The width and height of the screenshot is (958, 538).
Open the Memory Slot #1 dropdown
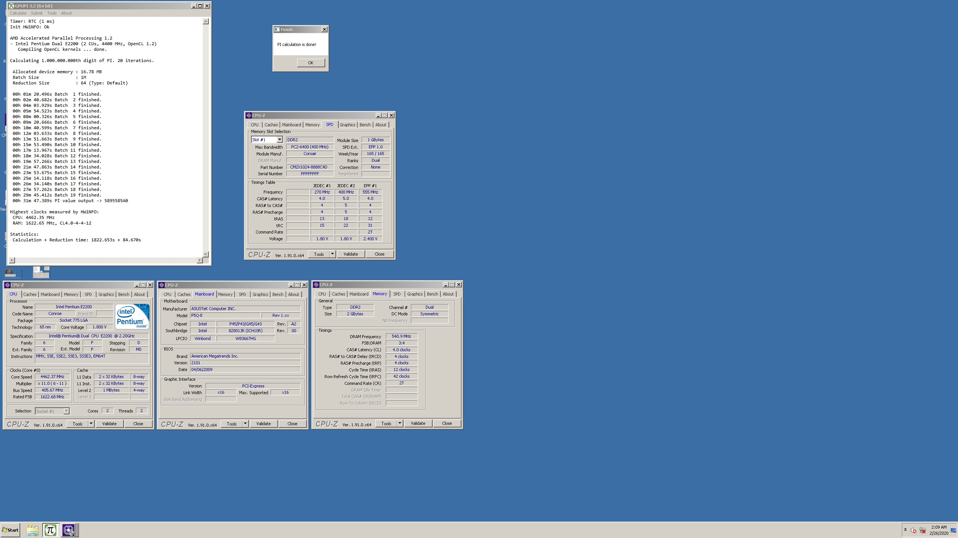point(279,139)
